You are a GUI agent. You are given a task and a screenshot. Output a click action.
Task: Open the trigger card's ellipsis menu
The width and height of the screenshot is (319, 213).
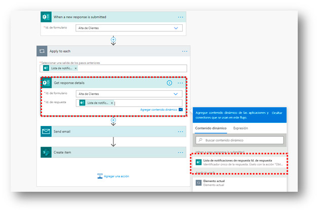(x=180, y=17)
